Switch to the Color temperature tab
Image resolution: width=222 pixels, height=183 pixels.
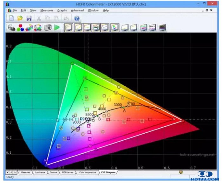(87, 172)
